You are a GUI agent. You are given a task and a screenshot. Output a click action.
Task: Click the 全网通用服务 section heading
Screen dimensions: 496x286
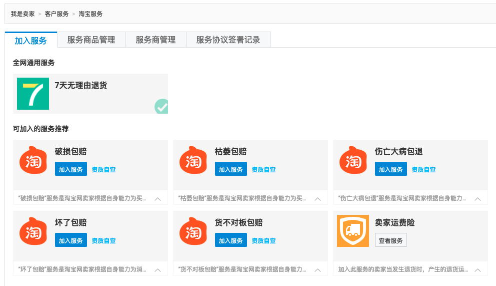(x=34, y=63)
